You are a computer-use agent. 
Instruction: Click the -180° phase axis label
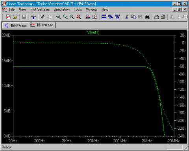point(181,113)
